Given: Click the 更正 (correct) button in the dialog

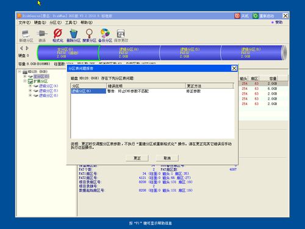Looking at the screenshot, I should pos(137,158).
